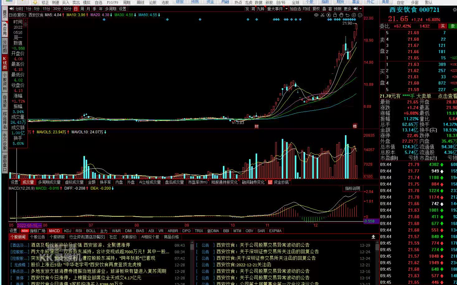Click the X100 volume scale label
The height and width of the screenshot is (285, 457).
coord(368,176)
